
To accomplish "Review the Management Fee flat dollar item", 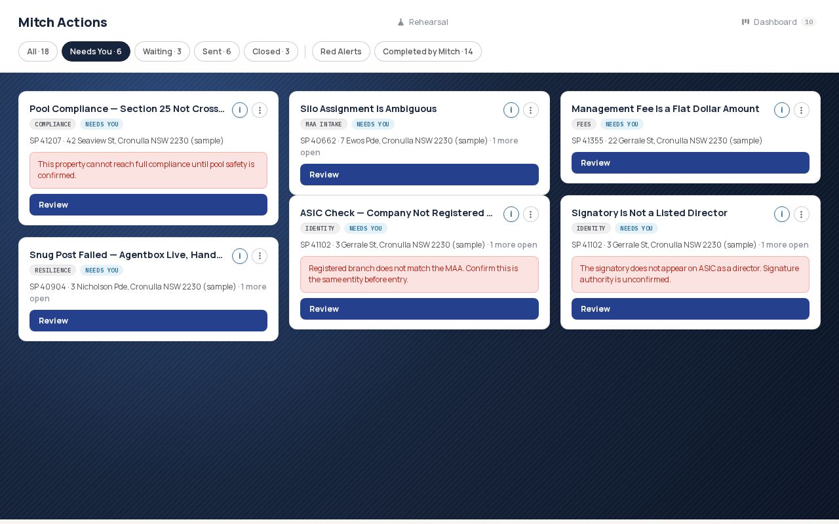I will 690,163.
